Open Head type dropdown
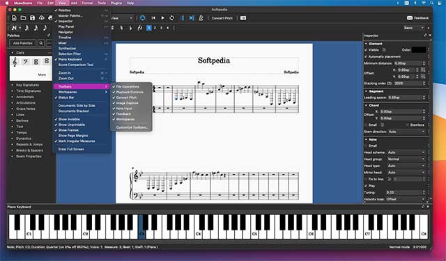This screenshot has width=446, height=261. pos(406,166)
